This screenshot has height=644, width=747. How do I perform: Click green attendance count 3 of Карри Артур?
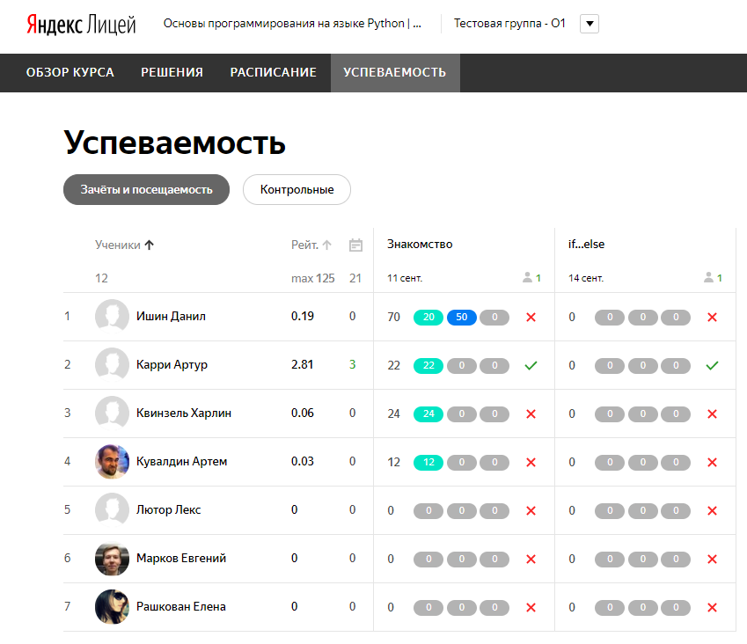coord(353,365)
